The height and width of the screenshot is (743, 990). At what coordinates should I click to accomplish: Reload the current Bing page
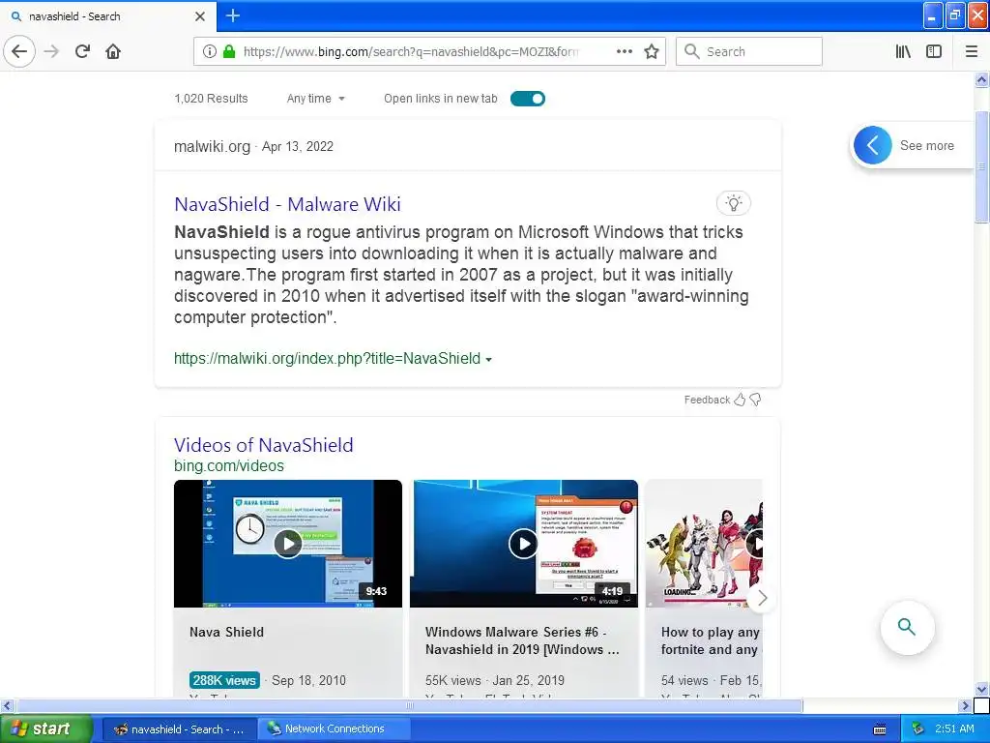(x=83, y=51)
